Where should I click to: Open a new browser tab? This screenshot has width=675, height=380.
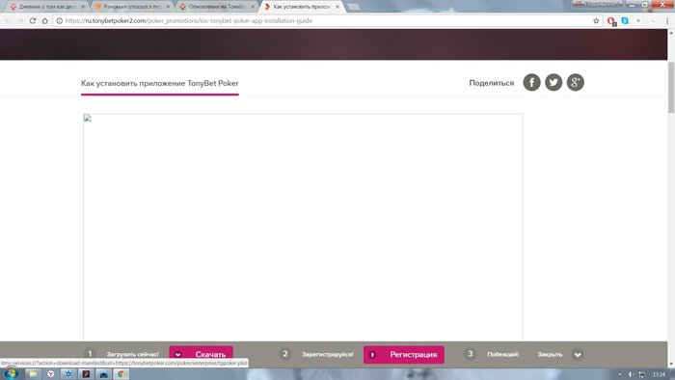(354, 7)
